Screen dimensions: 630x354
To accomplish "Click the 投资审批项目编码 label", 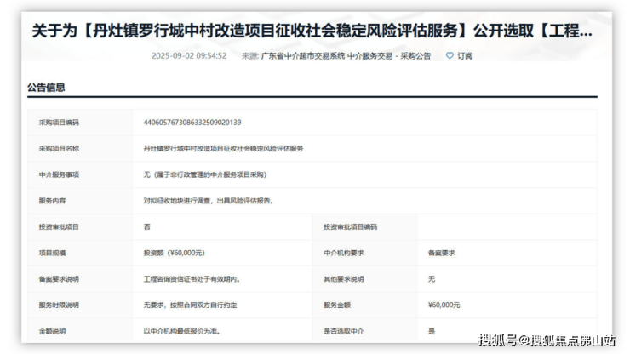I will pyautogui.click(x=351, y=227).
